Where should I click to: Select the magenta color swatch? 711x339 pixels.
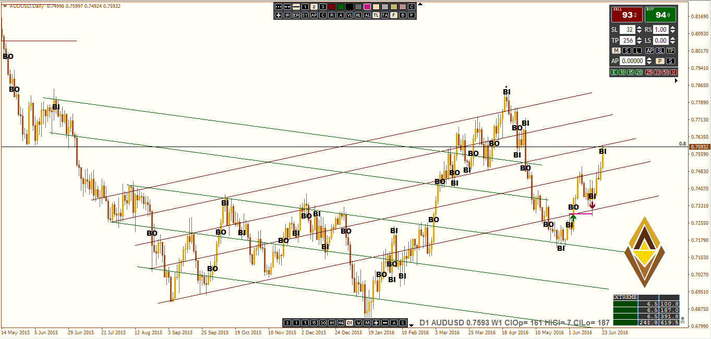(367, 7)
